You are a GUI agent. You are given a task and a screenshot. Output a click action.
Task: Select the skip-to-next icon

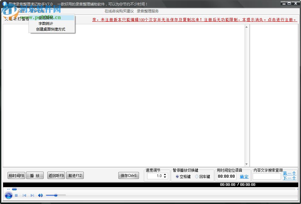32,195
